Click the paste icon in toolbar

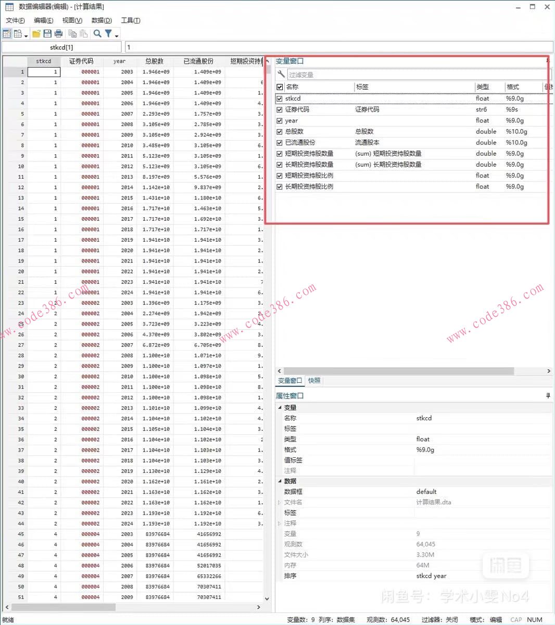tap(83, 34)
